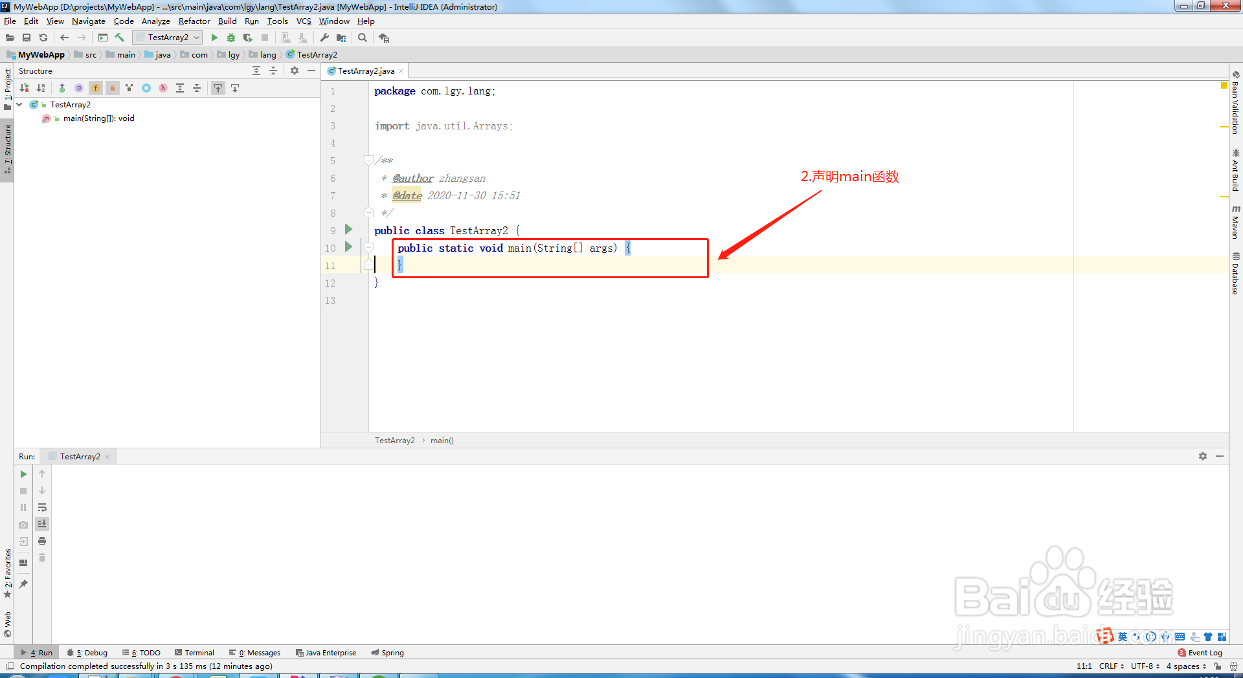Viewport: 1243px width, 678px height.
Task: Open the Build menu
Action: [x=227, y=21]
